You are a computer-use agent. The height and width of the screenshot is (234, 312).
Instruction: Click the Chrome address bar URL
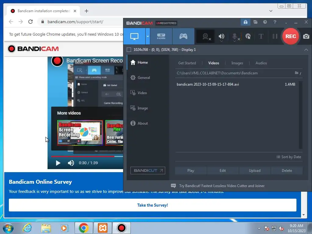[75, 22]
